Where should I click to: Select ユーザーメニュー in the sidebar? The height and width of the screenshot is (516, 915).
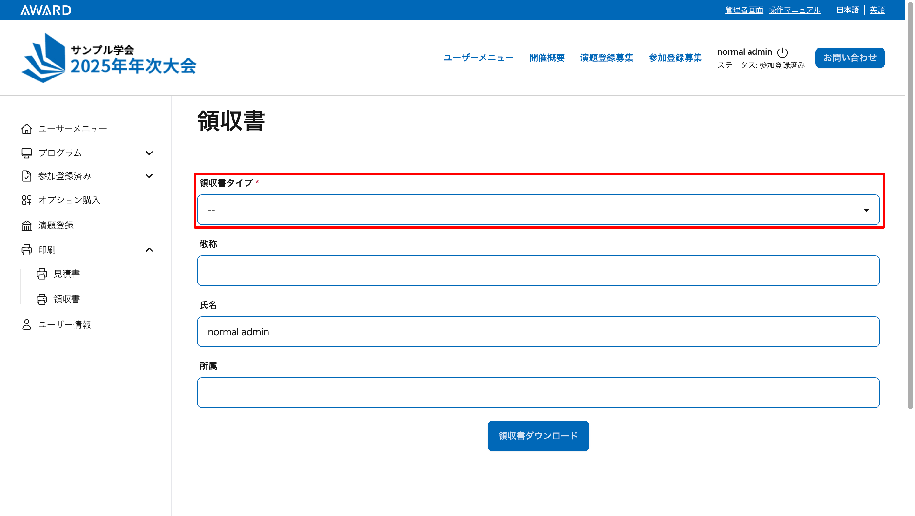coord(72,129)
